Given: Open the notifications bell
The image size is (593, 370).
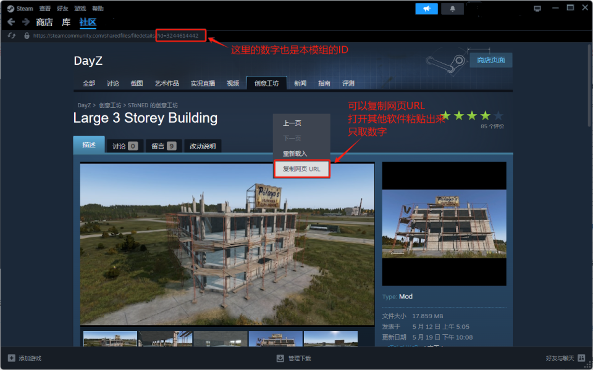Looking at the screenshot, I should point(453,9).
